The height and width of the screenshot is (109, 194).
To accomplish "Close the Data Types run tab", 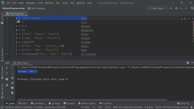I will point(30,63).
